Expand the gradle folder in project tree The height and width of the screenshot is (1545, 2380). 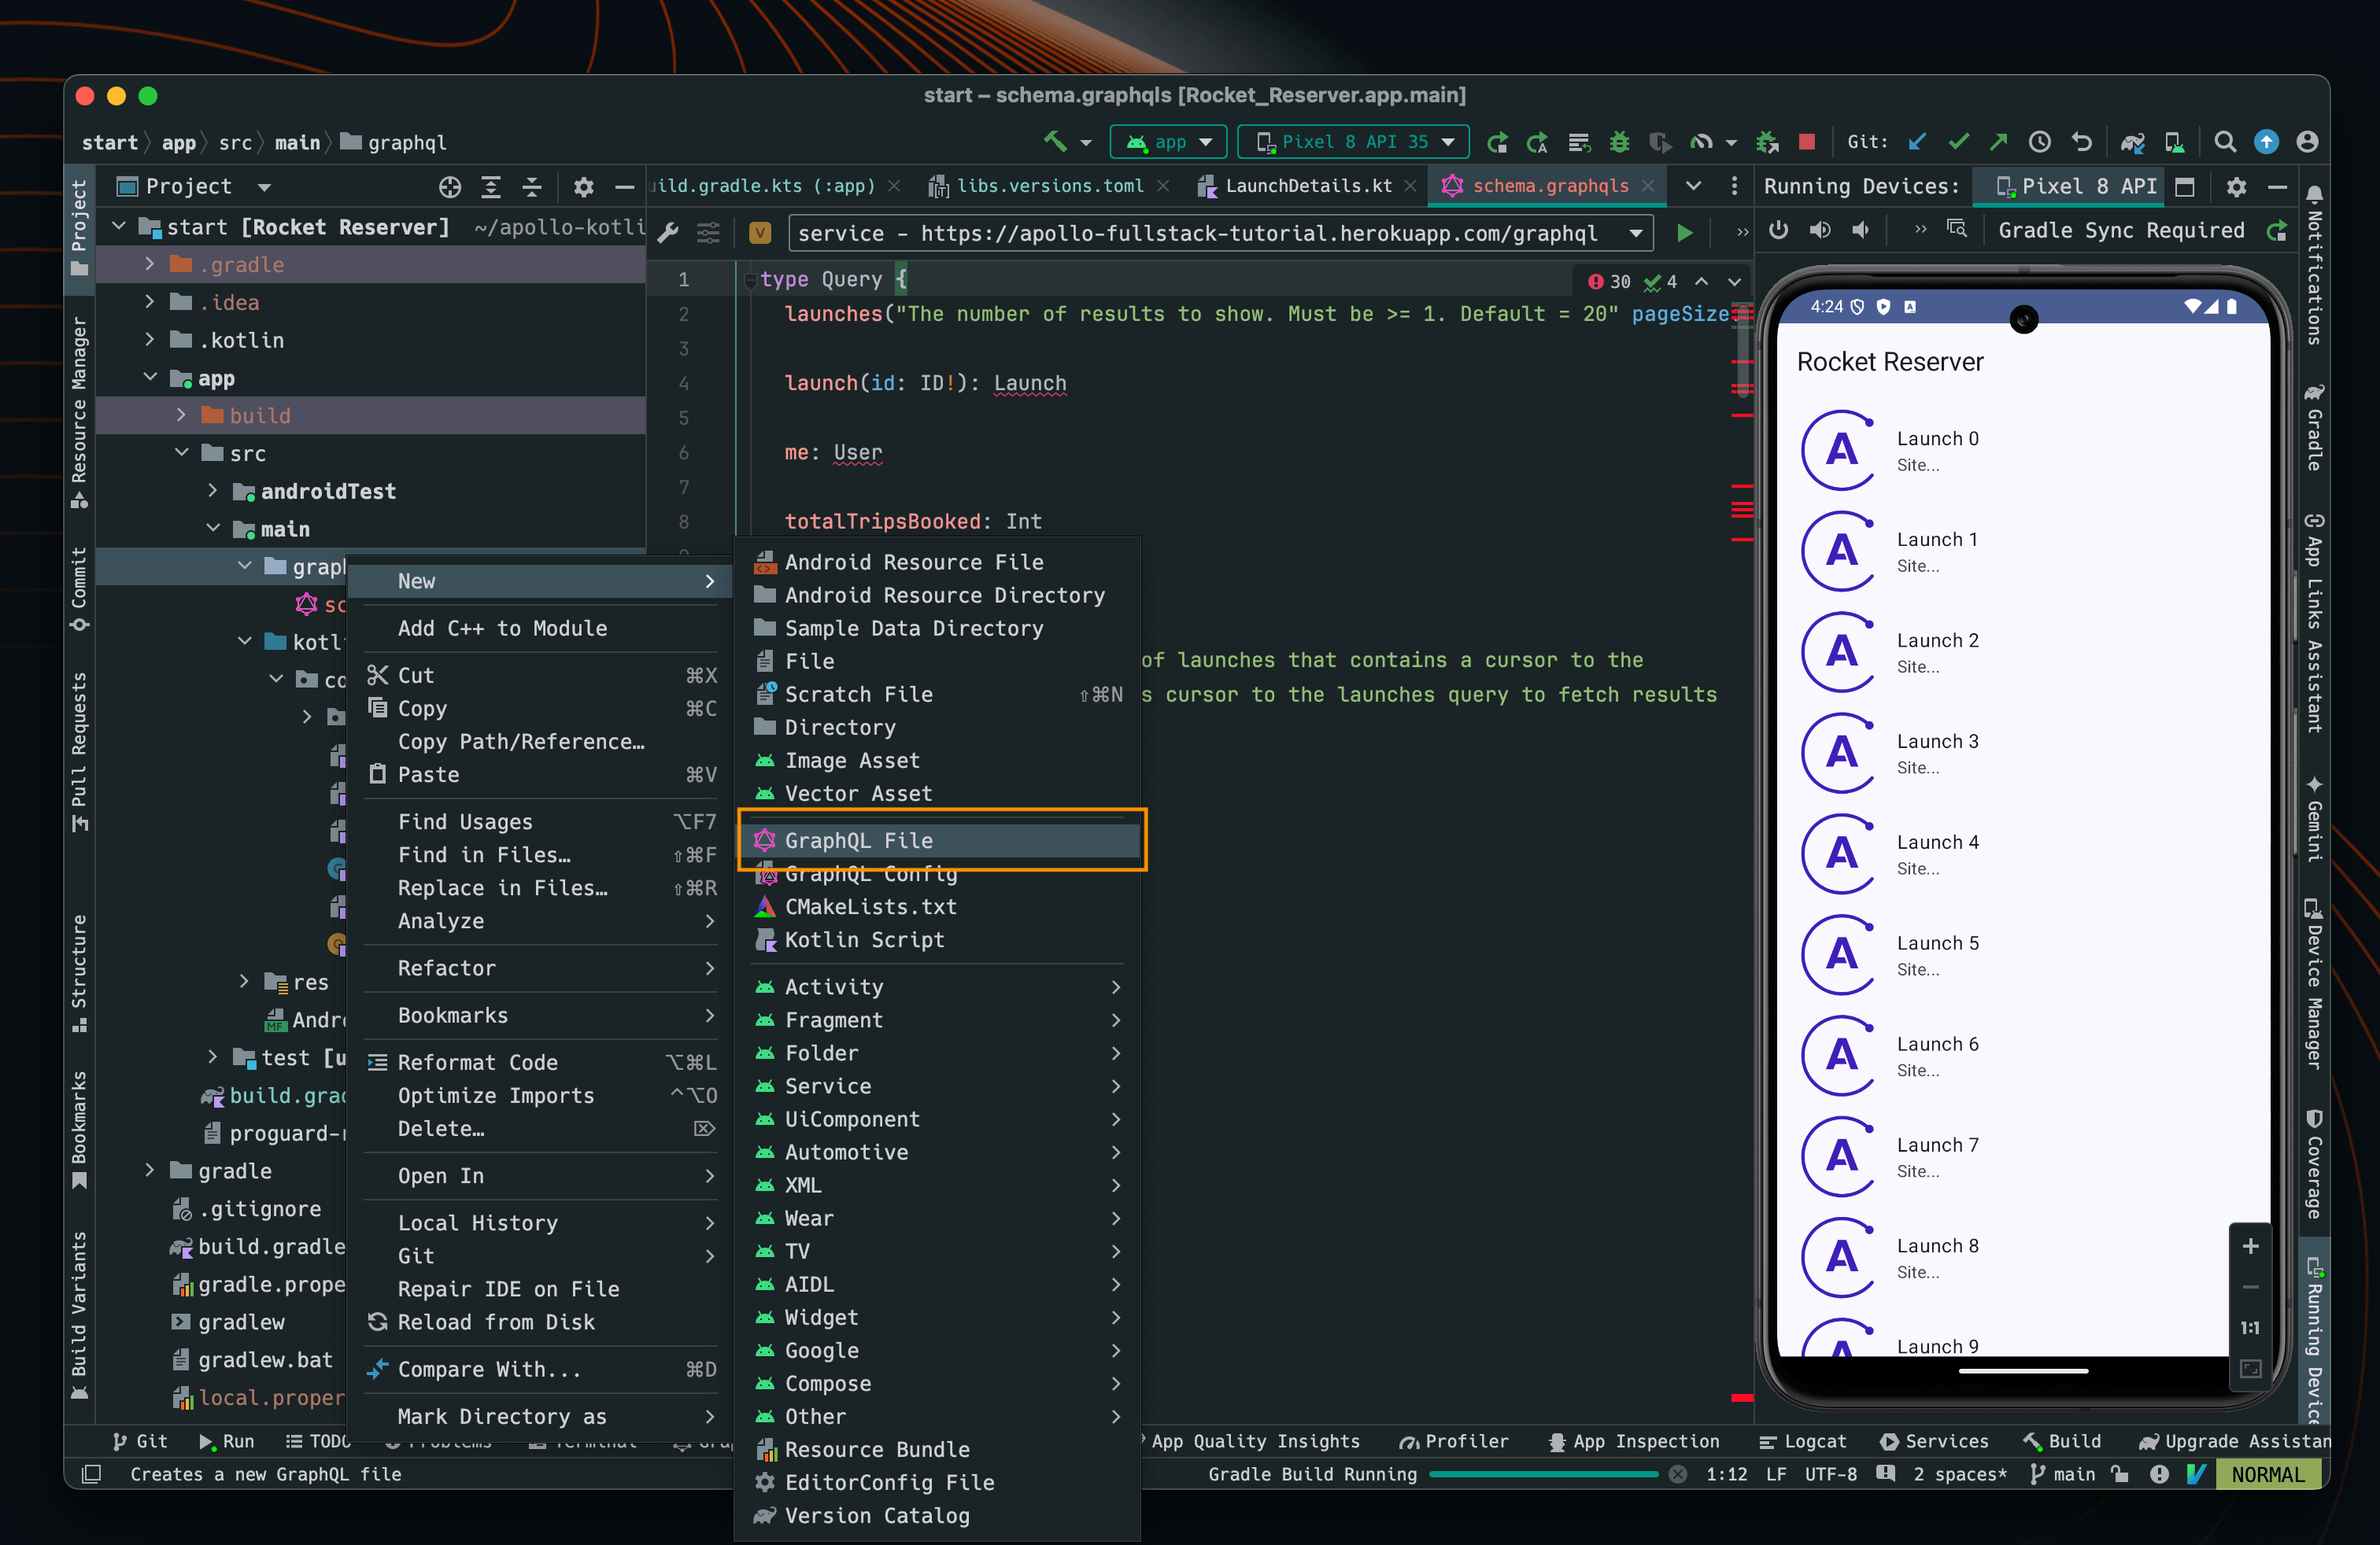point(149,1171)
